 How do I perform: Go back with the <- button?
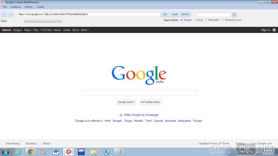[4, 14]
